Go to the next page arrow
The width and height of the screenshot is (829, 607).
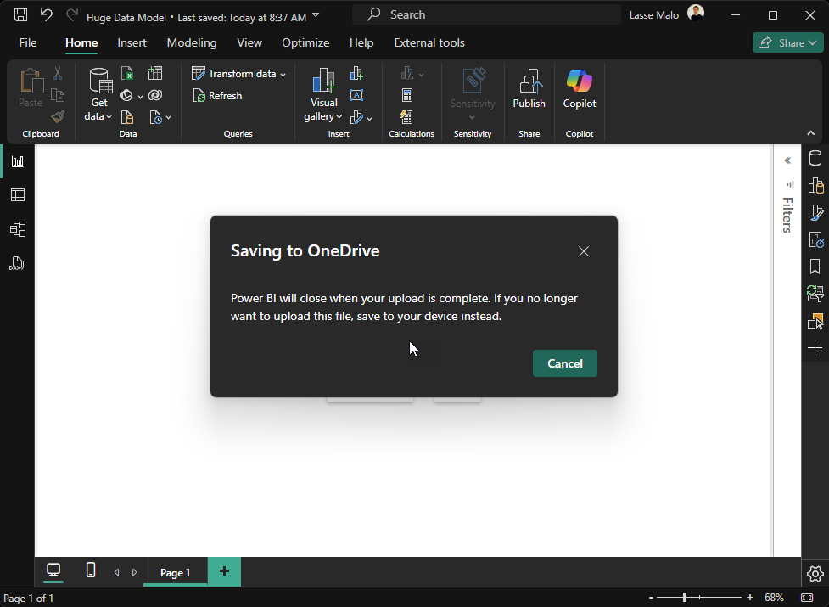[134, 572]
